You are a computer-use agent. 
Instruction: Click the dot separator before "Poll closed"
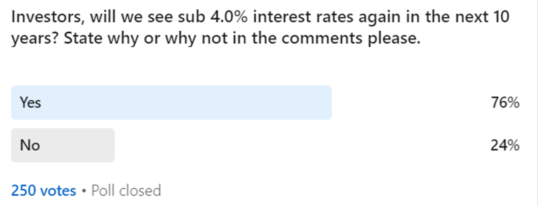[x=84, y=191]
